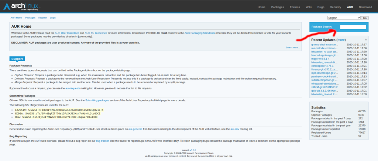Open the AUR TU Guidelines link

coord(96,33)
